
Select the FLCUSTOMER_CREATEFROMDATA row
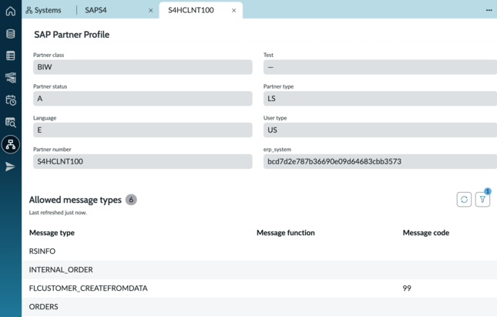click(259, 288)
